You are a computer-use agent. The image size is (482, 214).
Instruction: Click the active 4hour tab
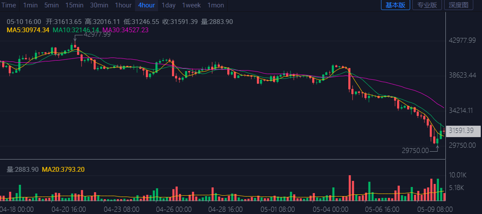(146, 5)
